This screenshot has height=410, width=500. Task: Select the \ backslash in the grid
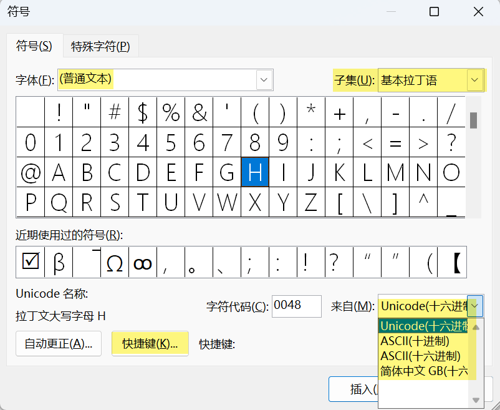(367, 202)
